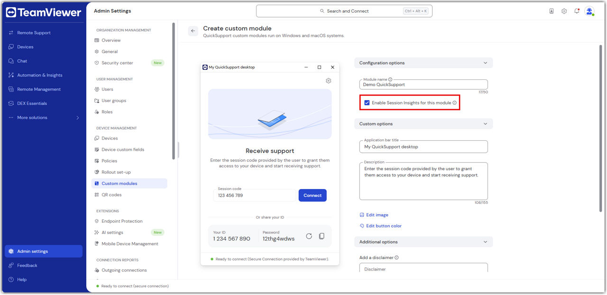
Task: Click the Search and Connect field
Action: point(344,11)
